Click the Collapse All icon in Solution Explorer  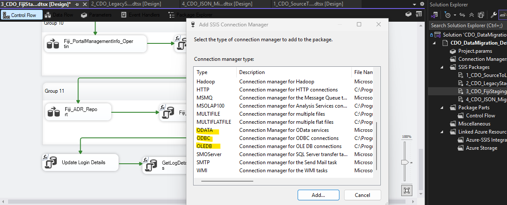tap(472, 15)
